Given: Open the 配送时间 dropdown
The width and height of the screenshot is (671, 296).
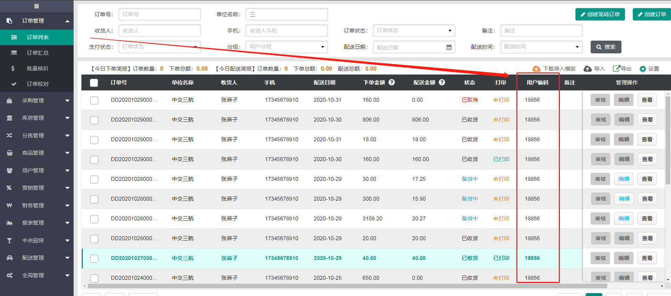Looking at the screenshot, I should click(541, 47).
